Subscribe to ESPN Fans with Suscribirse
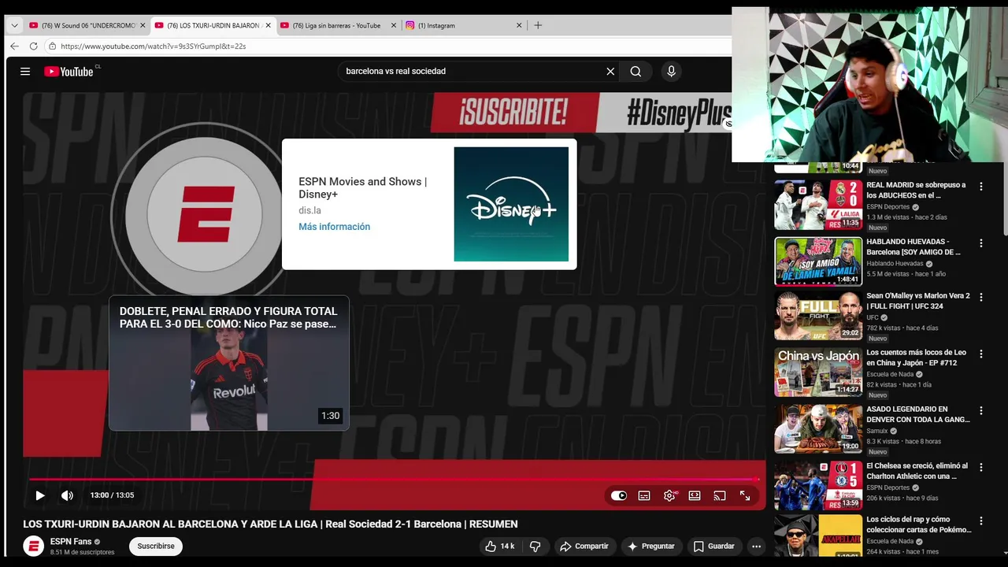Screen dimensions: 1008x567 [156, 546]
